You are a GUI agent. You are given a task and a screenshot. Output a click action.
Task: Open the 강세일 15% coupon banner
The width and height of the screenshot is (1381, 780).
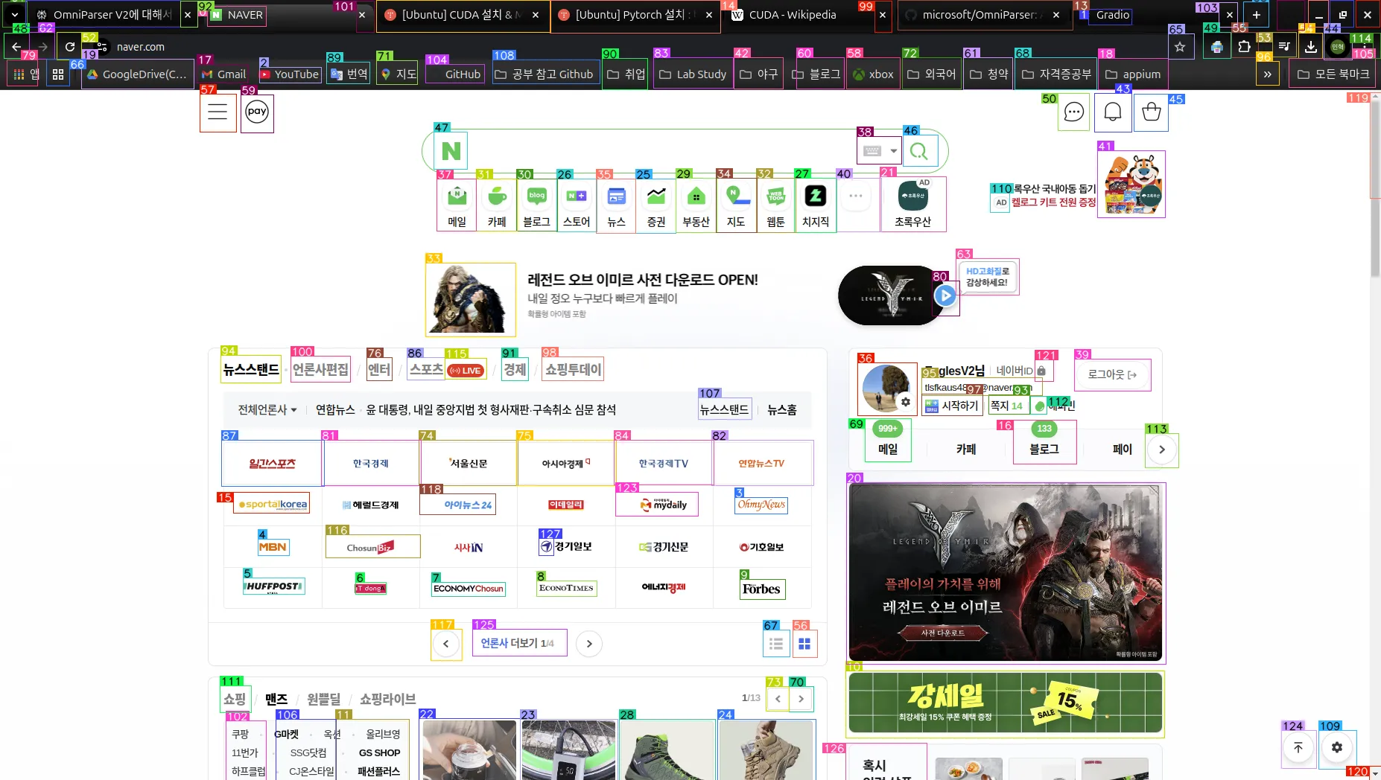1006,703
